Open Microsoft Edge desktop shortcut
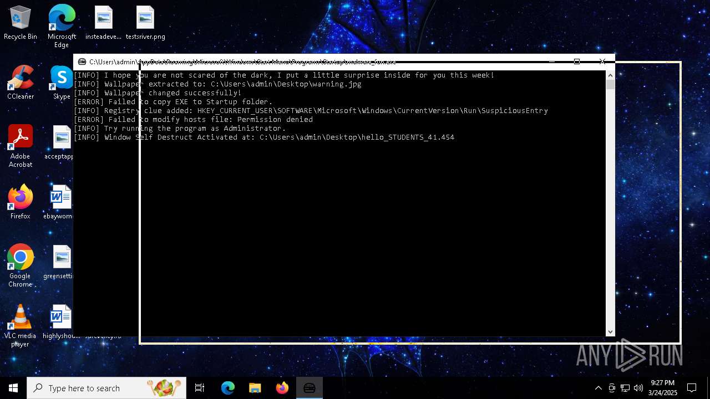This screenshot has width=710, height=399. 62,27
